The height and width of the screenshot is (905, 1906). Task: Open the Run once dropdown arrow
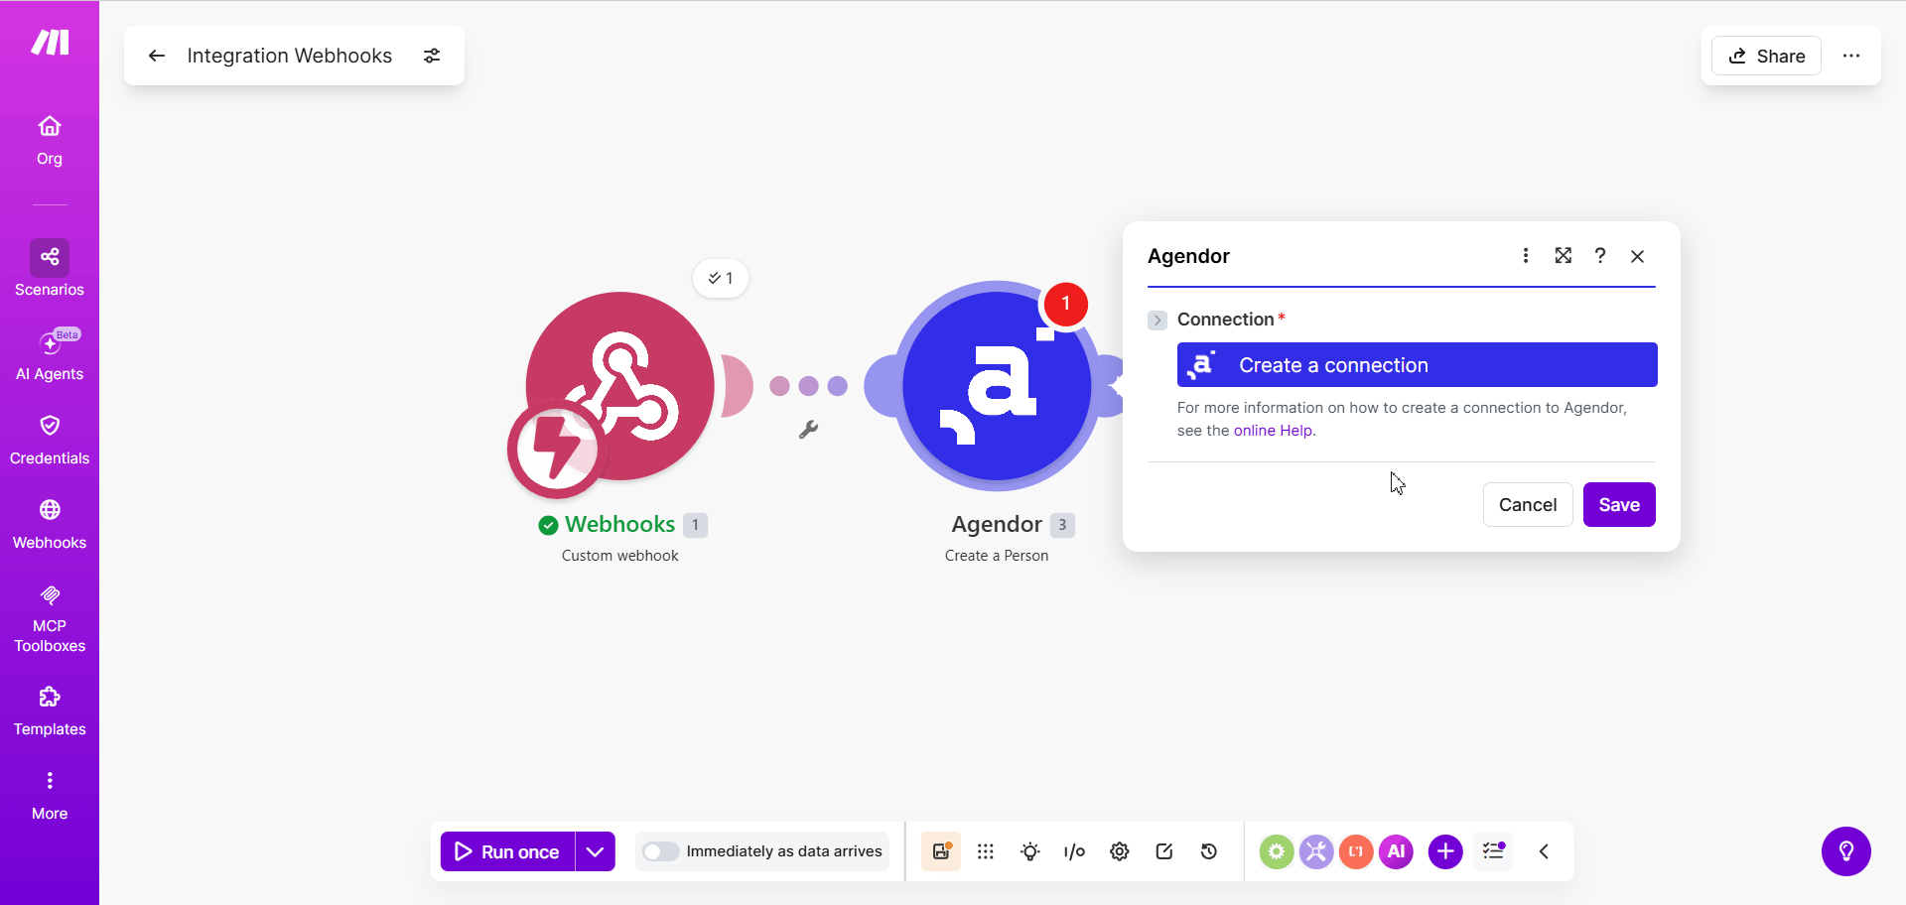pyautogui.click(x=595, y=851)
